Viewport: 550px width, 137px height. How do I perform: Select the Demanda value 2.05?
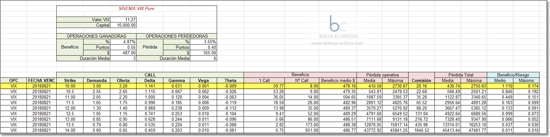97,97
